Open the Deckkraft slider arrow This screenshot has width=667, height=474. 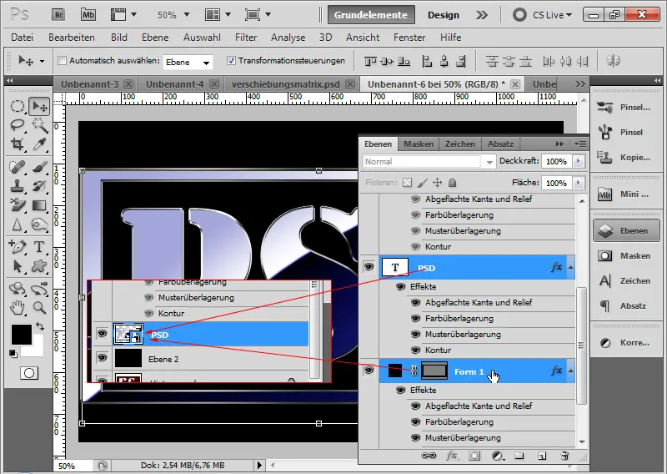(578, 161)
